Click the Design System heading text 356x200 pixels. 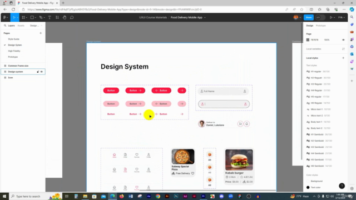coord(125,67)
